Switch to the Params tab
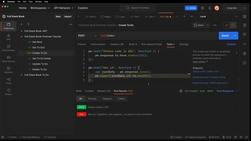The width and height of the screenshot is (251, 141). point(82,44)
